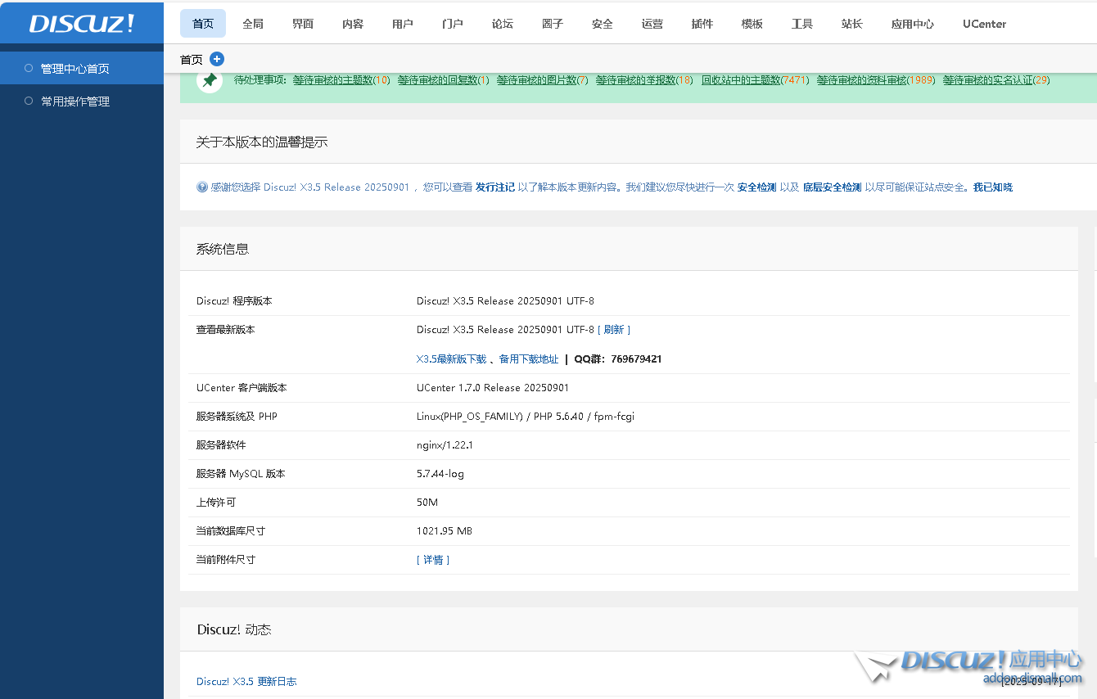The height and width of the screenshot is (699, 1097).
Task: Open the UCenter tab
Action: click(x=984, y=24)
